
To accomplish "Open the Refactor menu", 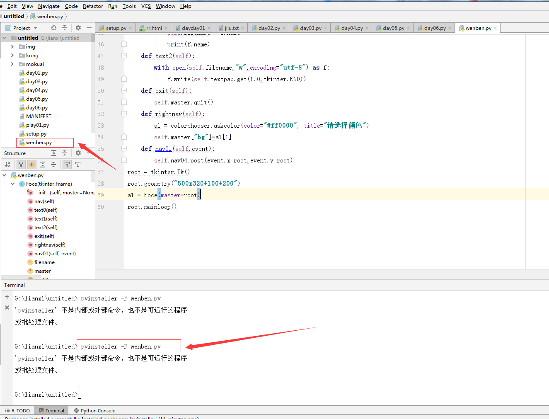I will pyautogui.click(x=93, y=6).
